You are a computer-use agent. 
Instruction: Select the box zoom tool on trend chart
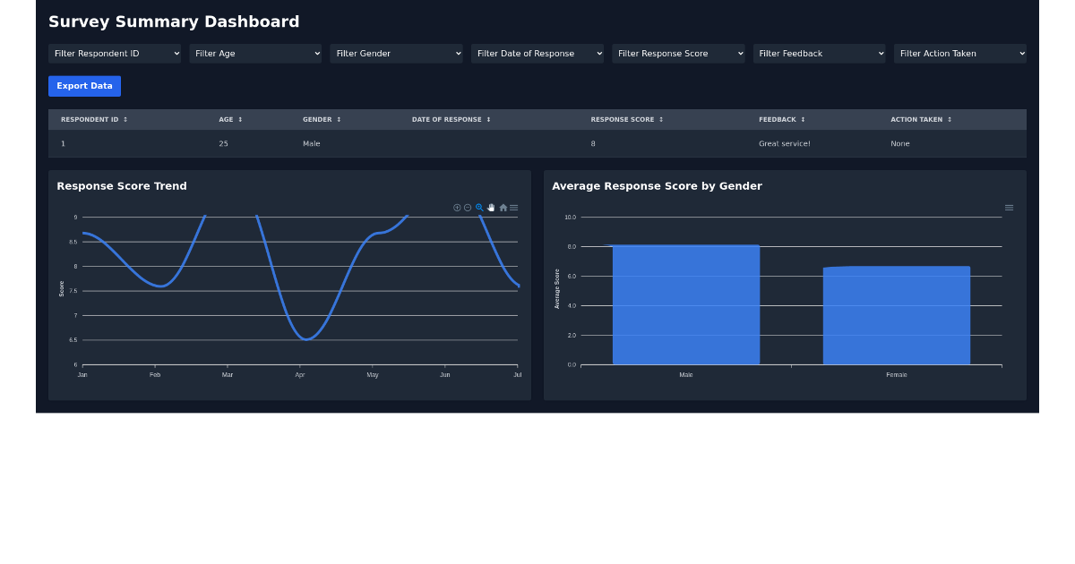479,207
